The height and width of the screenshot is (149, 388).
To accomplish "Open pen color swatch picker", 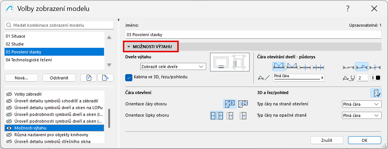I will tap(376, 78).
